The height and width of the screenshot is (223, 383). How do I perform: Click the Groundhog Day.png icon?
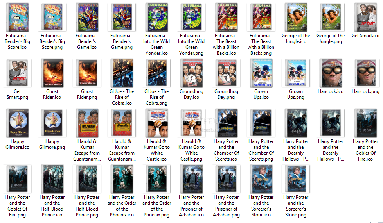(x=226, y=73)
